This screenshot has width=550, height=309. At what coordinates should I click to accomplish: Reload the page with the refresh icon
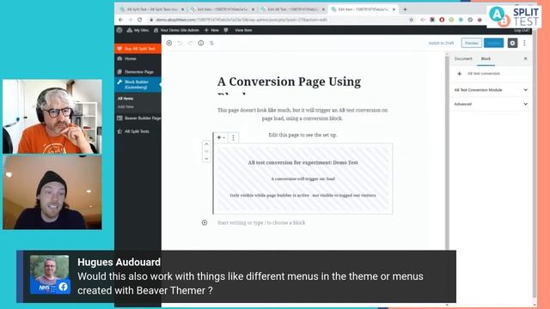pos(139,20)
